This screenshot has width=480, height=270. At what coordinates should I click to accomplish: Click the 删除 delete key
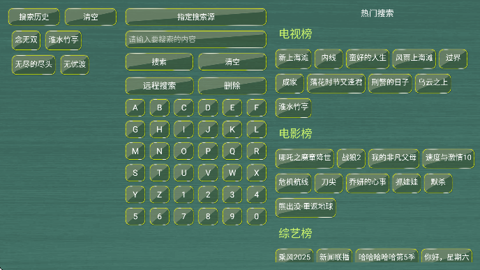point(232,86)
